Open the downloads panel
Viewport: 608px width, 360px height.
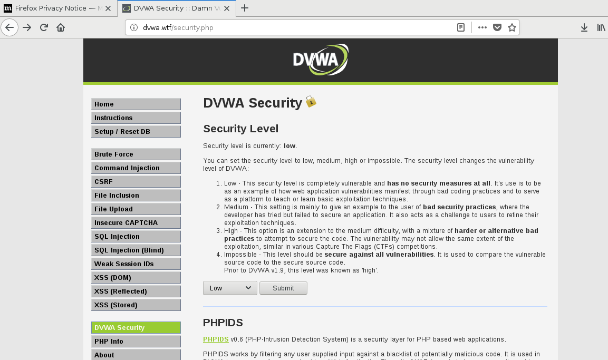pyautogui.click(x=584, y=27)
